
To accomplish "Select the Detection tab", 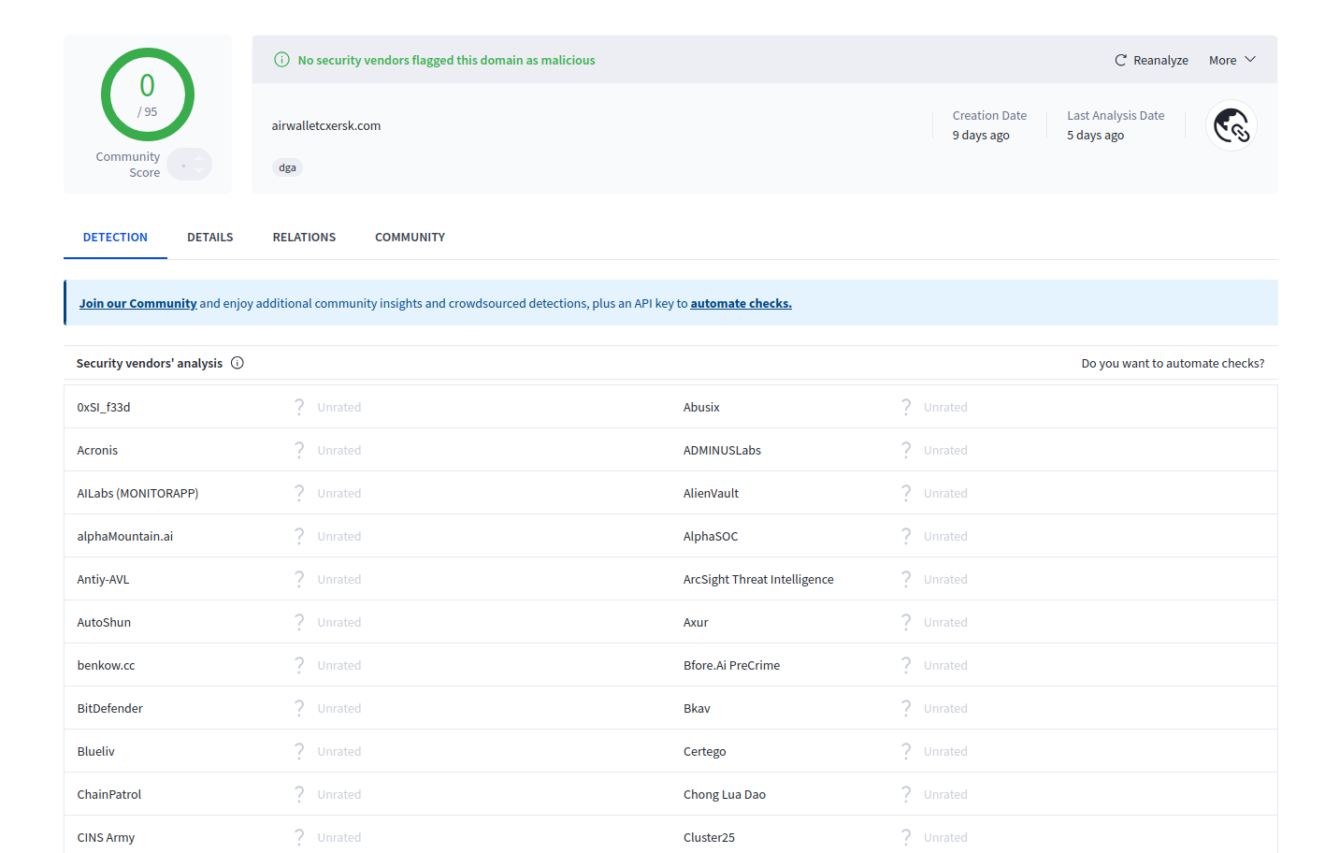I will [115, 238].
